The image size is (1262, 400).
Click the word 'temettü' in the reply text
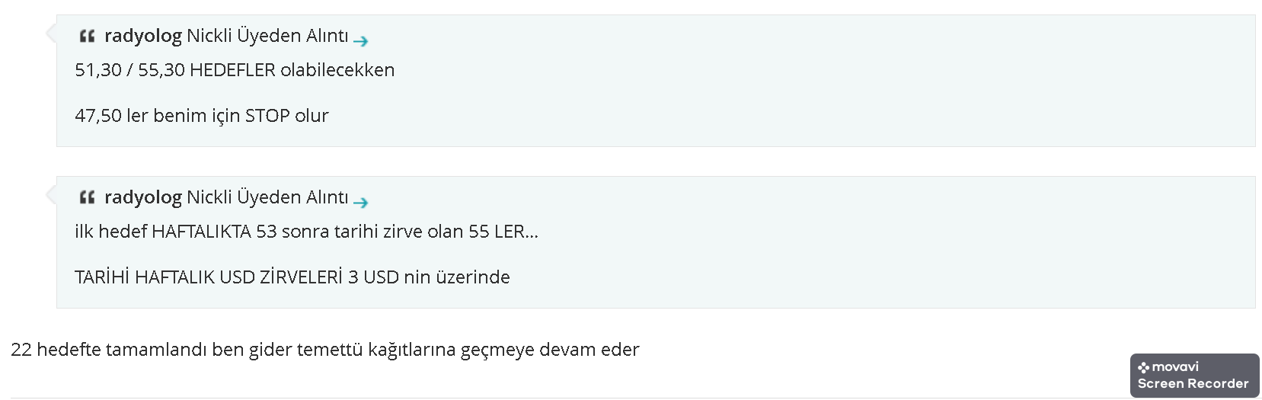coord(330,350)
